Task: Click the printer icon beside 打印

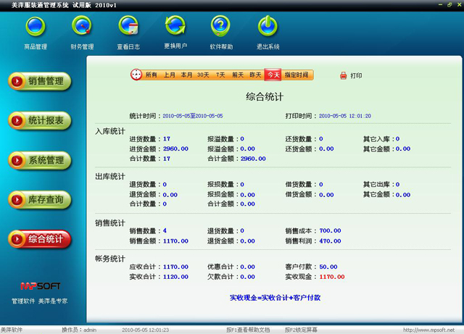Action: (x=344, y=75)
